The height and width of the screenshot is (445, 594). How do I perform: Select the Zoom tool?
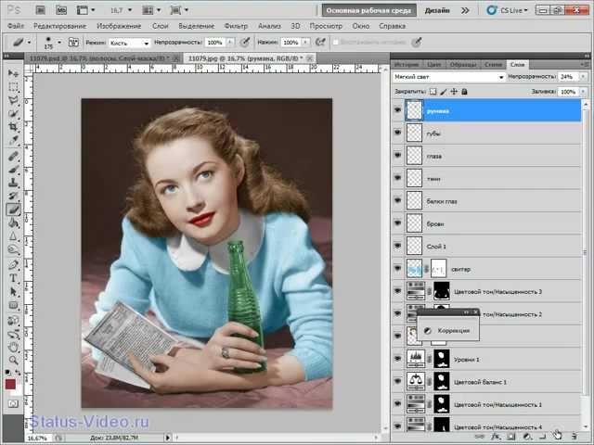pos(13,360)
